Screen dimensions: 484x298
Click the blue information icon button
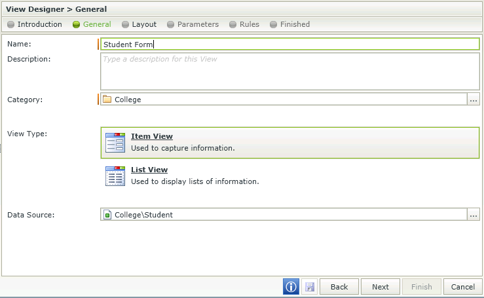pyautogui.click(x=291, y=287)
